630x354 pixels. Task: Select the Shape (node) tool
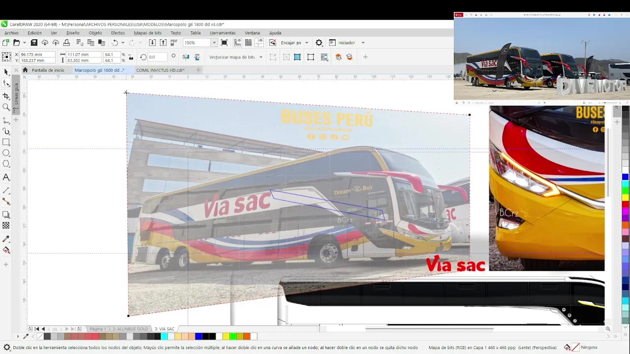(6, 83)
